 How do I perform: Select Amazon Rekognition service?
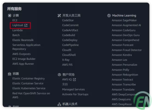(125, 75)
